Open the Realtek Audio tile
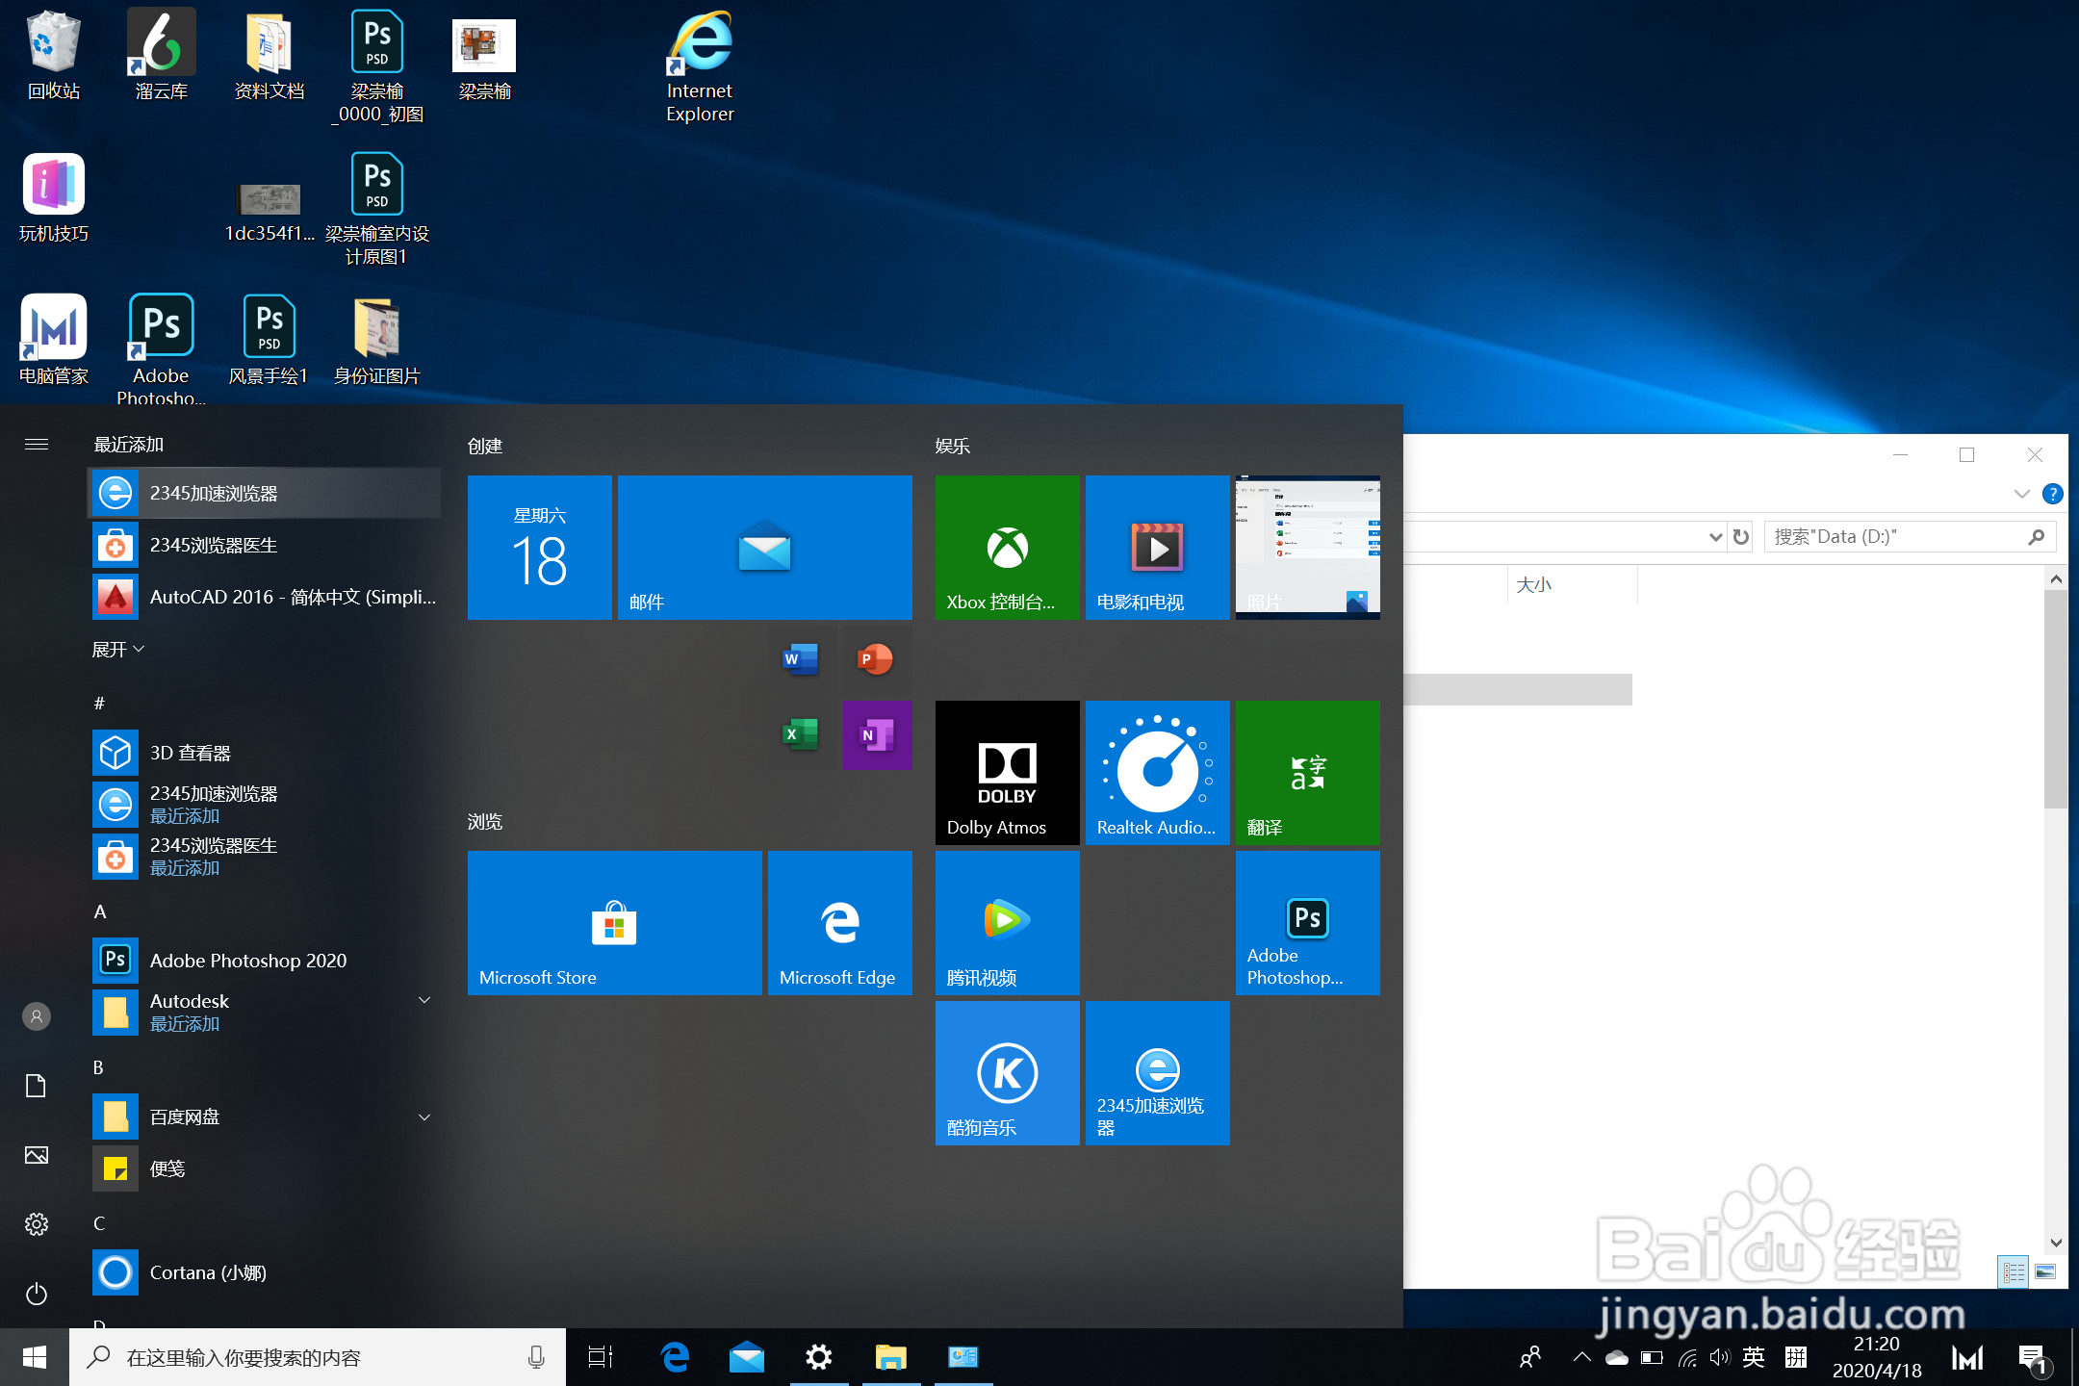Image resolution: width=2079 pixels, height=1386 pixels. click(x=1157, y=772)
